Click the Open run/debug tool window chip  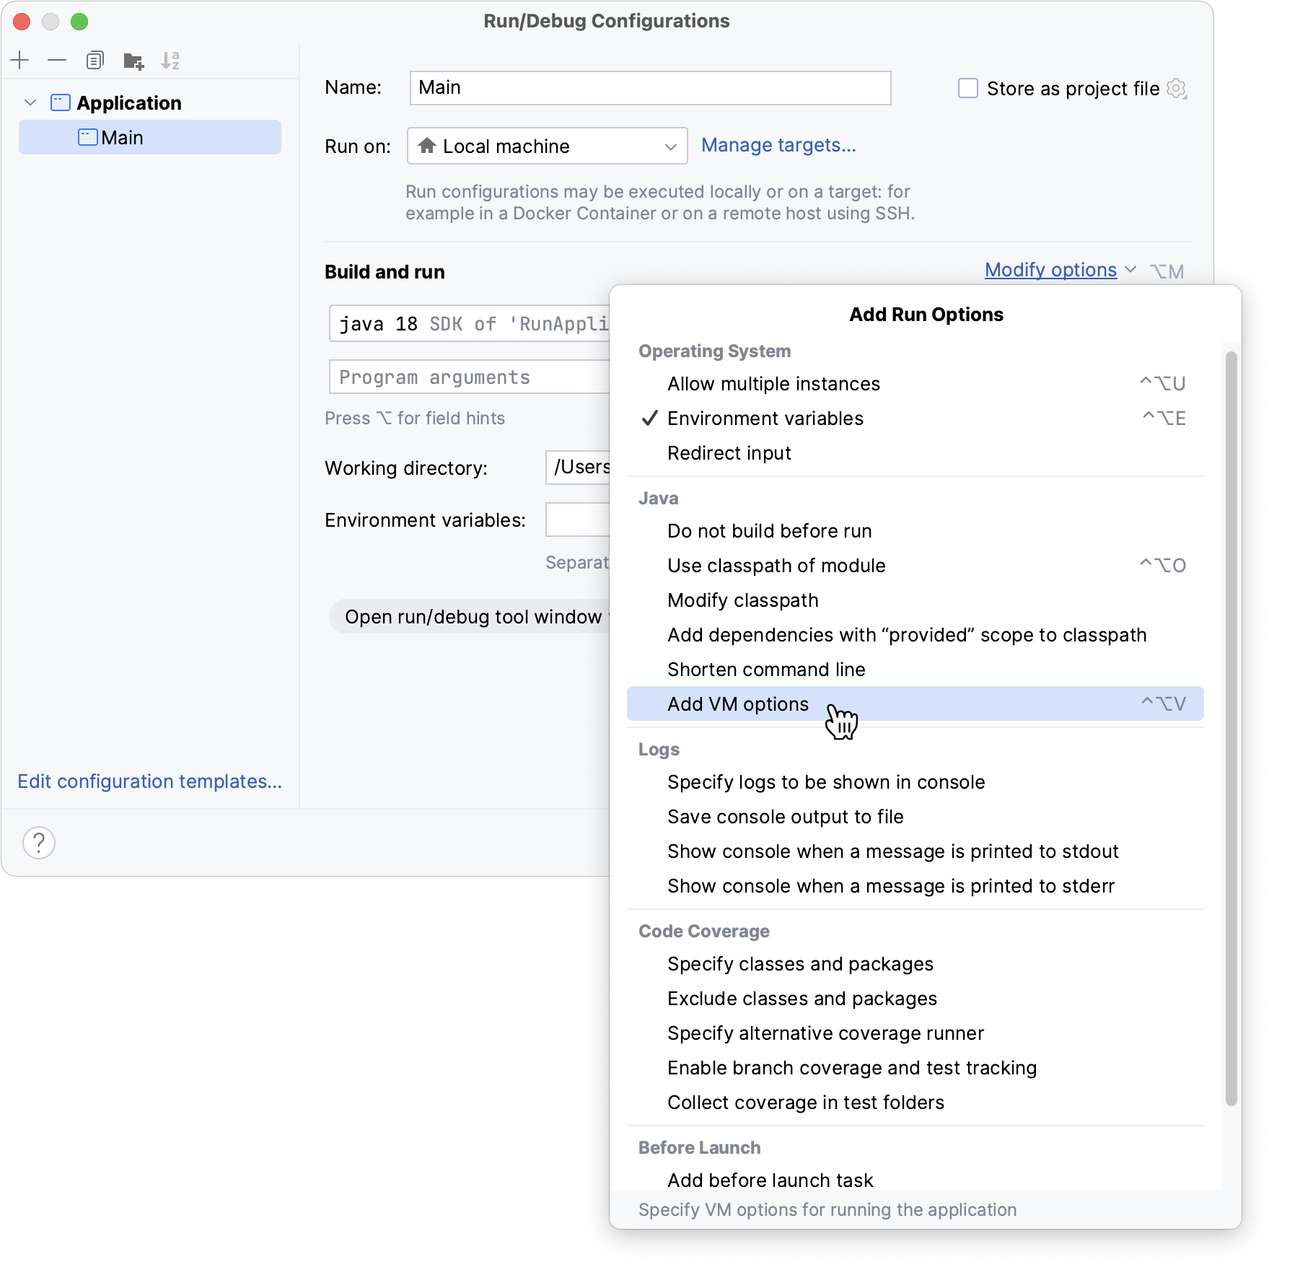click(470, 617)
